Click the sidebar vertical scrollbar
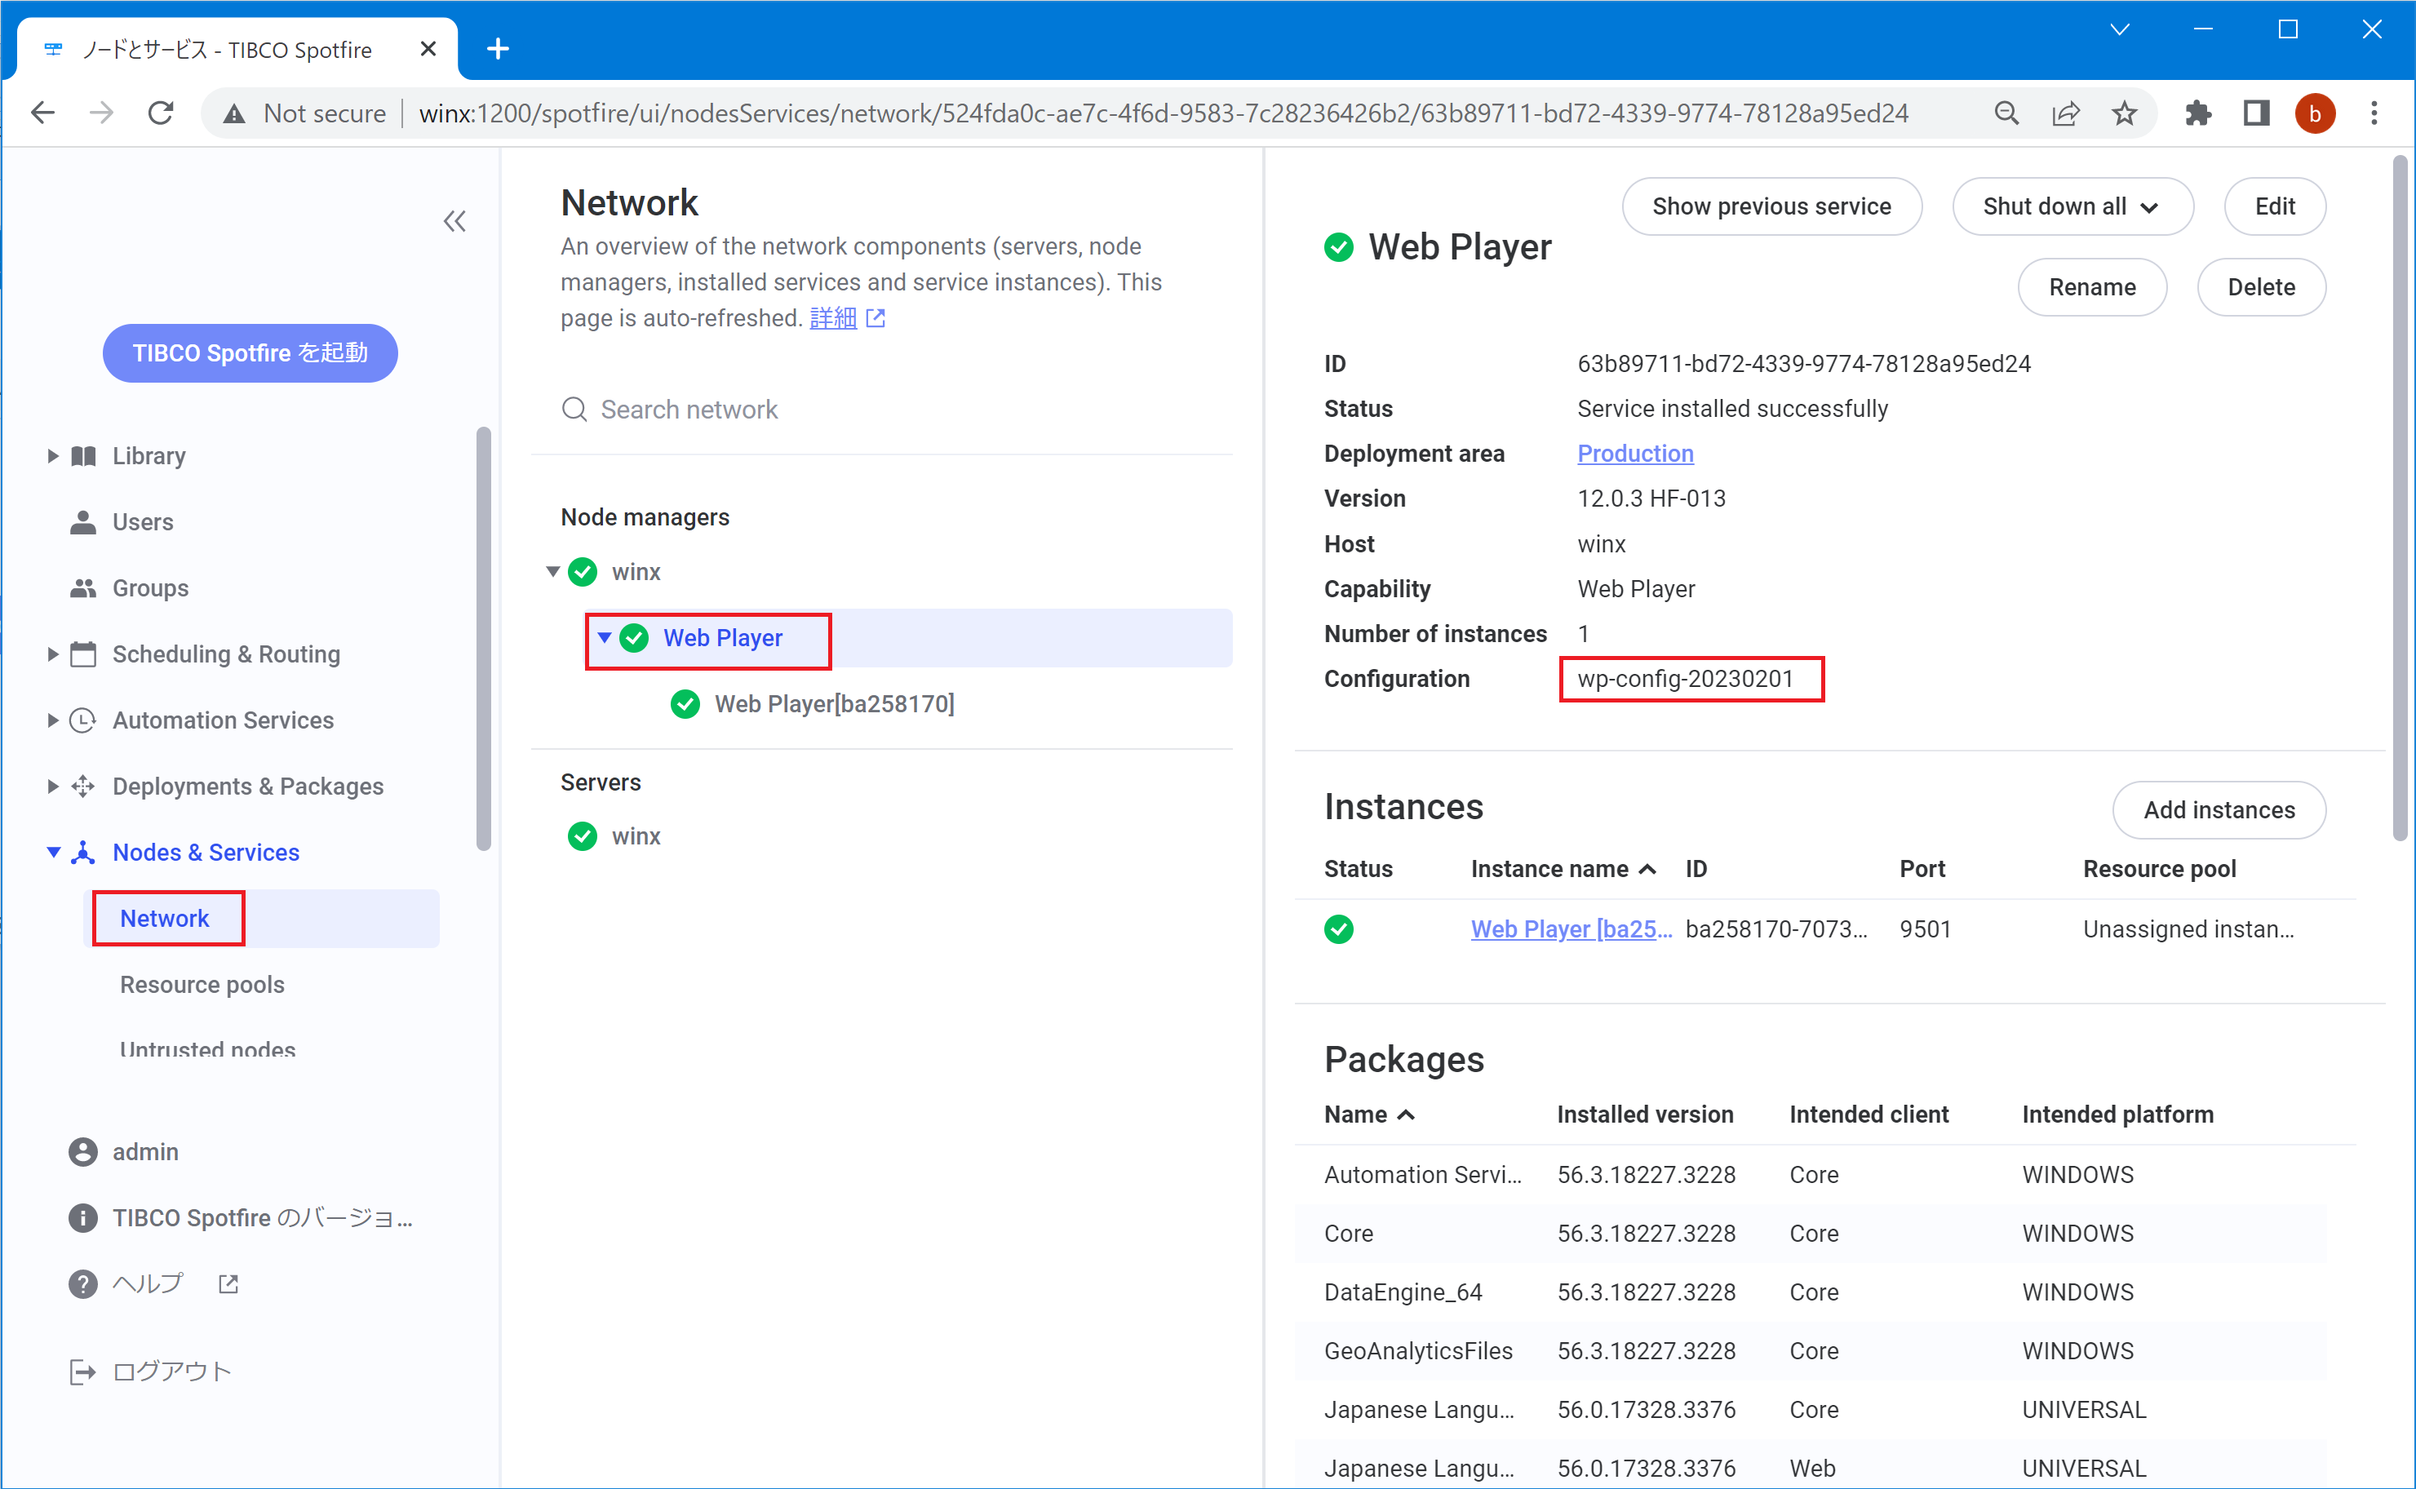This screenshot has width=2416, height=1489. click(484, 638)
